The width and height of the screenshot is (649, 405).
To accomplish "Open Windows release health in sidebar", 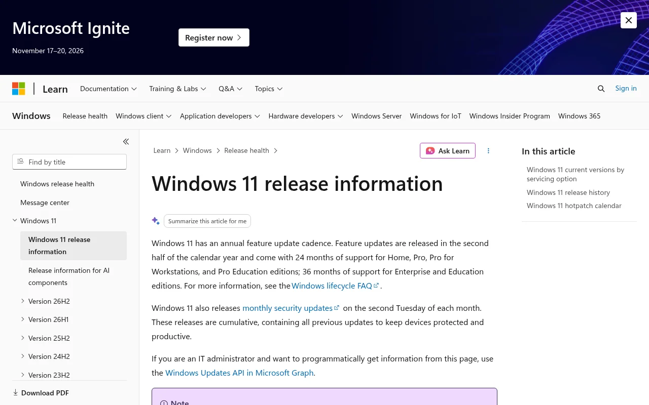I will [57, 184].
